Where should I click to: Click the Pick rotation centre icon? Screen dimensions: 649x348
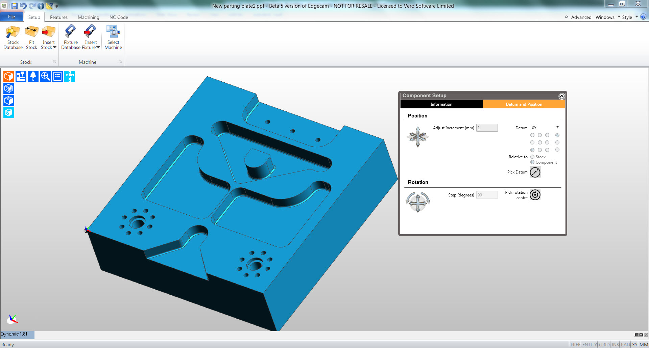[535, 195]
